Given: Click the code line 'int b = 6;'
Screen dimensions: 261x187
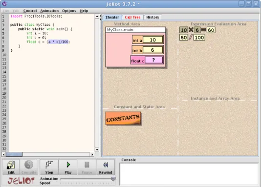Looking at the screenshot, I should point(36,38).
